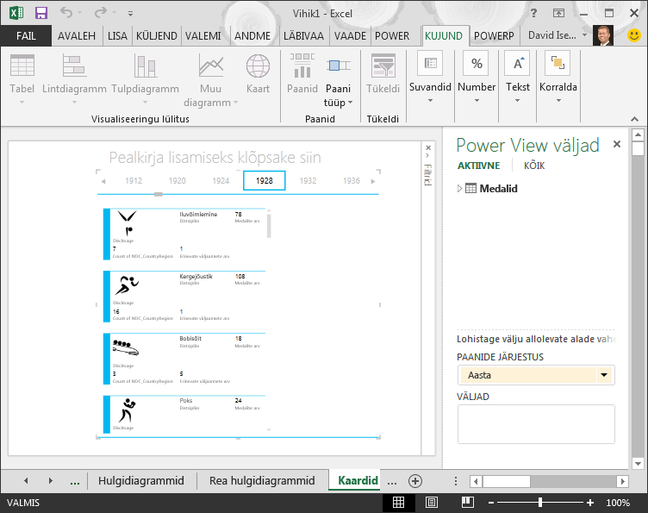Open Excel help question mark
This screenshot has height=513, width=648.
pos(533,13)
